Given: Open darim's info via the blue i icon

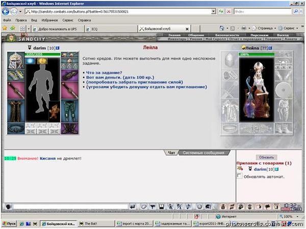Looking at the screenshot, I should point(58,48).
